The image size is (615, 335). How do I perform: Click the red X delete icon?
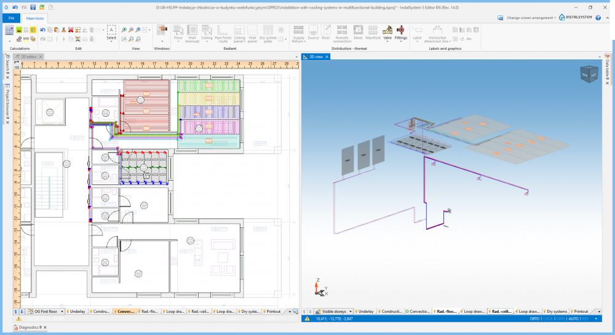pyautogui.click(x=71, y=30)
